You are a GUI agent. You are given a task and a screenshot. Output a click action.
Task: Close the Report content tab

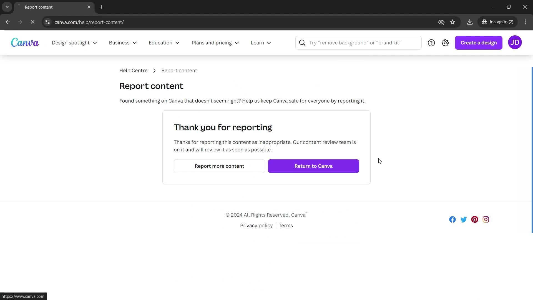click(89, 7)
